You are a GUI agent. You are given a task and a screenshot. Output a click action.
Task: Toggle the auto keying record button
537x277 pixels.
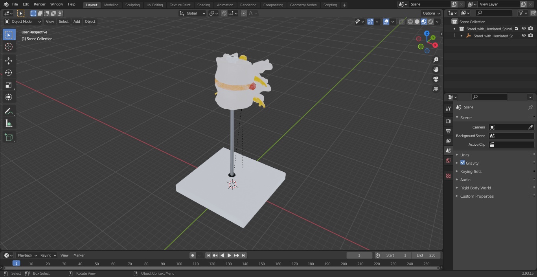(193, 255)
